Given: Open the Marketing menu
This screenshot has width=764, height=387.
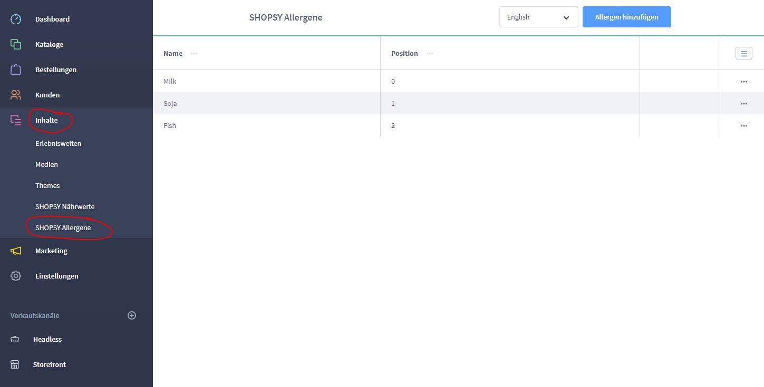Looking at the screenshot, I should tap(51, 251).
